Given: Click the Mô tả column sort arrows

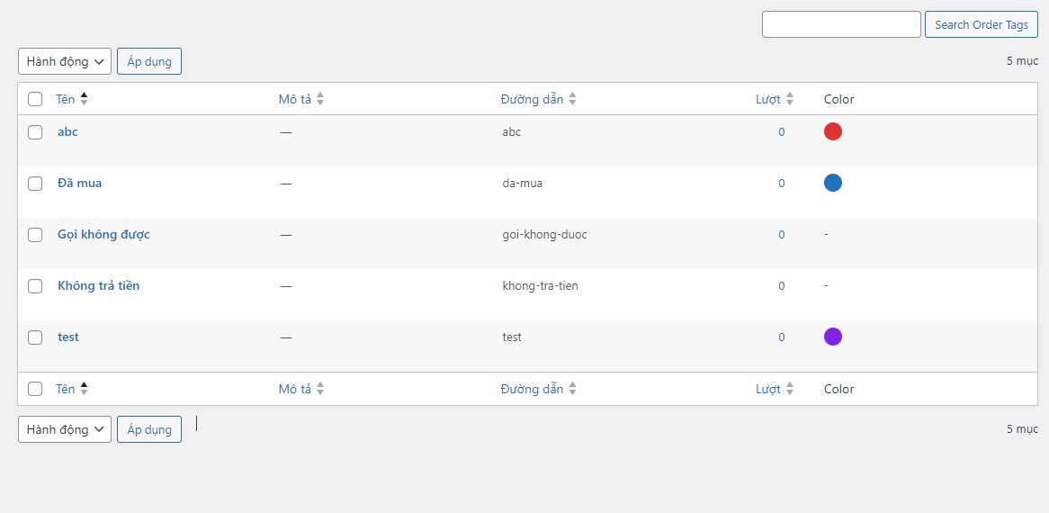Looking at the screenshot, I should [x=319, y=99].
